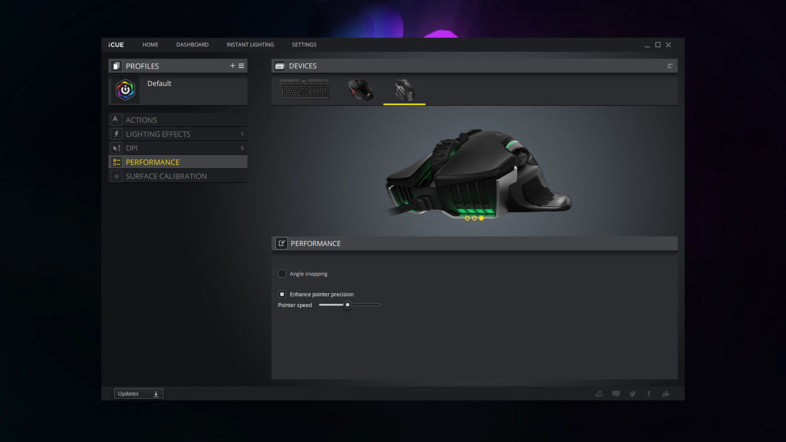
Task: Click the add new profile plus icon
Action: 232,66
